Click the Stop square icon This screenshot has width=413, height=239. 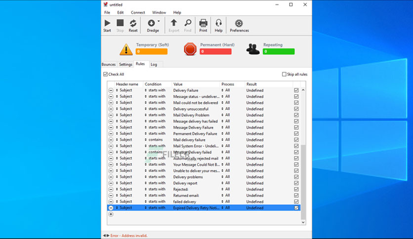click(x=120, y=23)
